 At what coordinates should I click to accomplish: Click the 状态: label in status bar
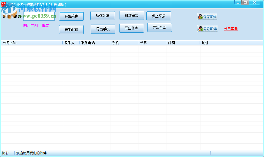click(6, 153)
